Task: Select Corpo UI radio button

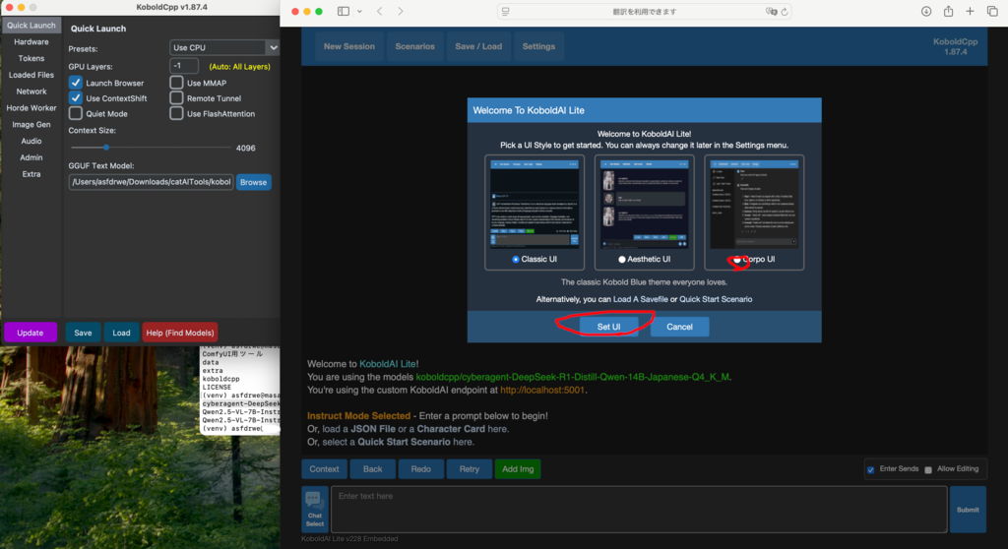Action: pyautogui.click(x=737, y=259)
